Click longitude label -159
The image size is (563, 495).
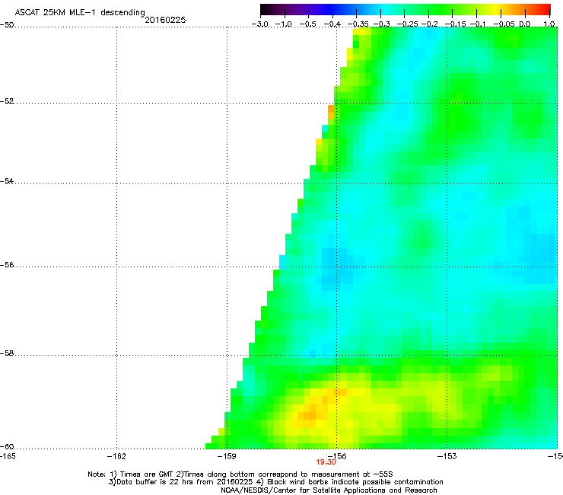227,456
